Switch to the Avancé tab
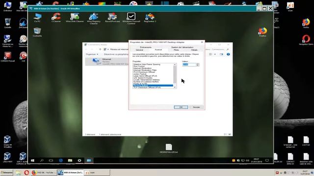 (158, 50)
